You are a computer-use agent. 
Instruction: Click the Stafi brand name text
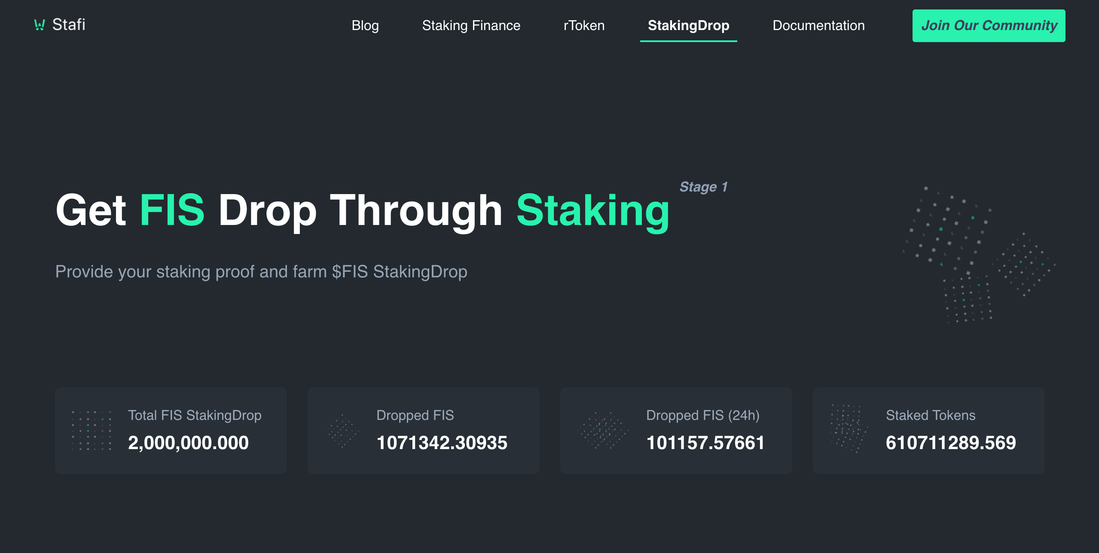point(69,25)
